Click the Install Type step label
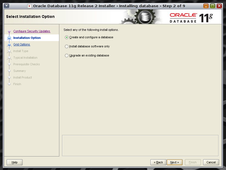The image size is (226, 170). (21, 51)
